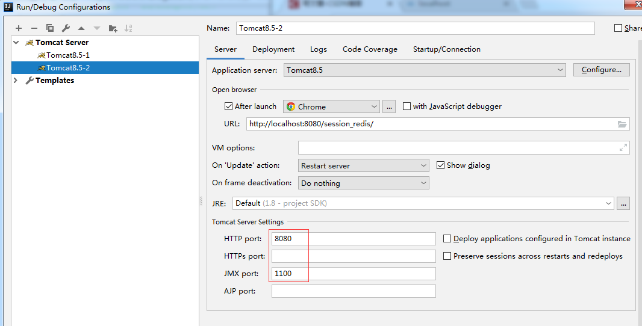
Task: Enable Deploy applications configured in Tomcat instance
Action: point(447,238)
